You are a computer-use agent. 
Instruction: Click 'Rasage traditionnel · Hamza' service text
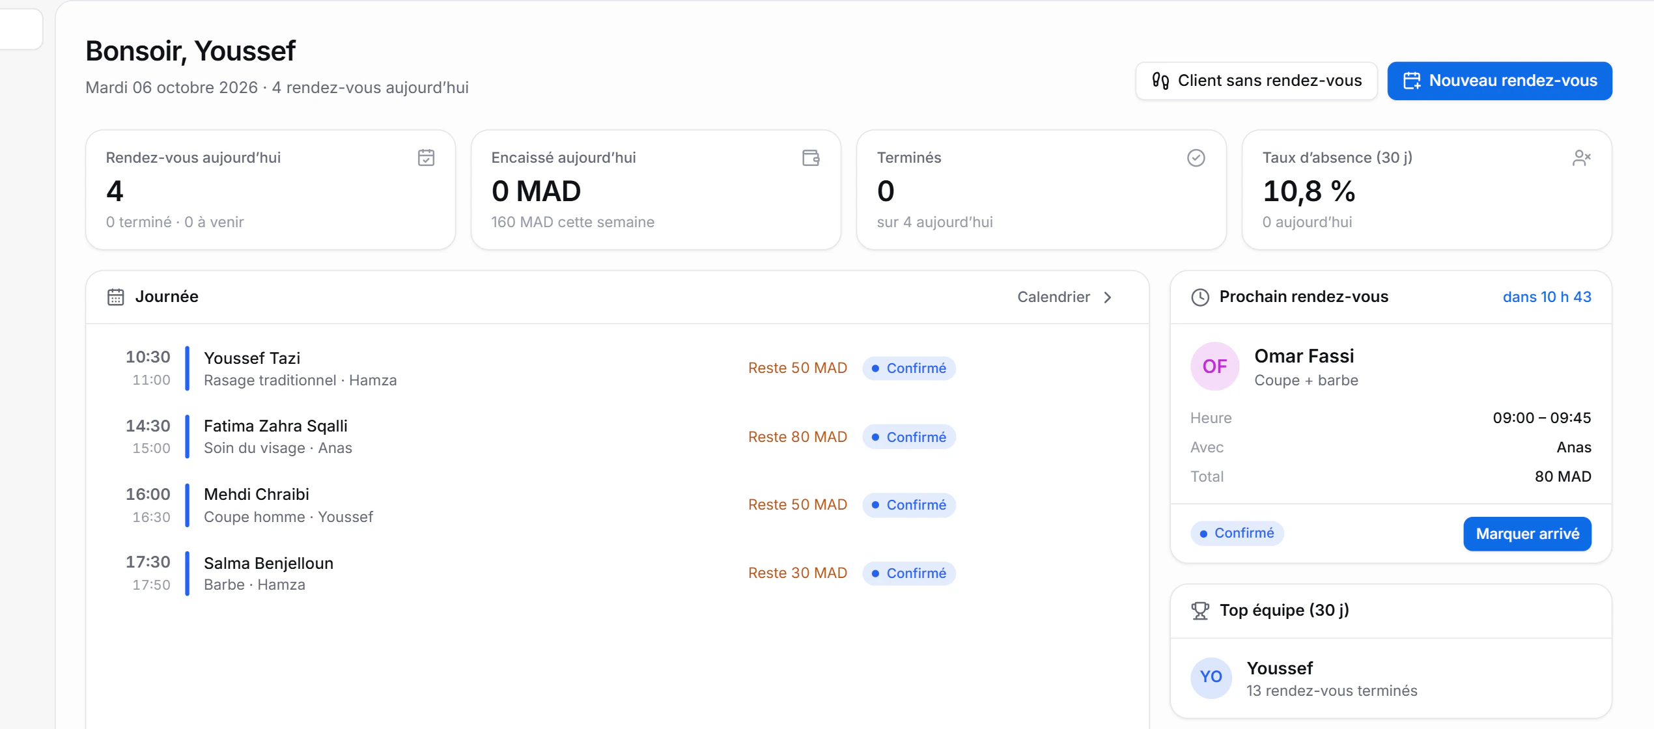point(300,380)
